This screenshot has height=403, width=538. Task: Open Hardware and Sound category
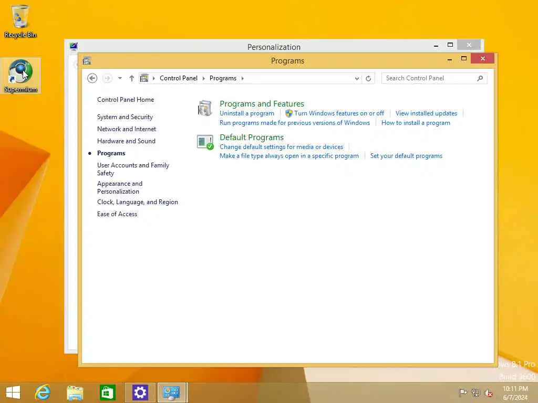tap(126, 141)
